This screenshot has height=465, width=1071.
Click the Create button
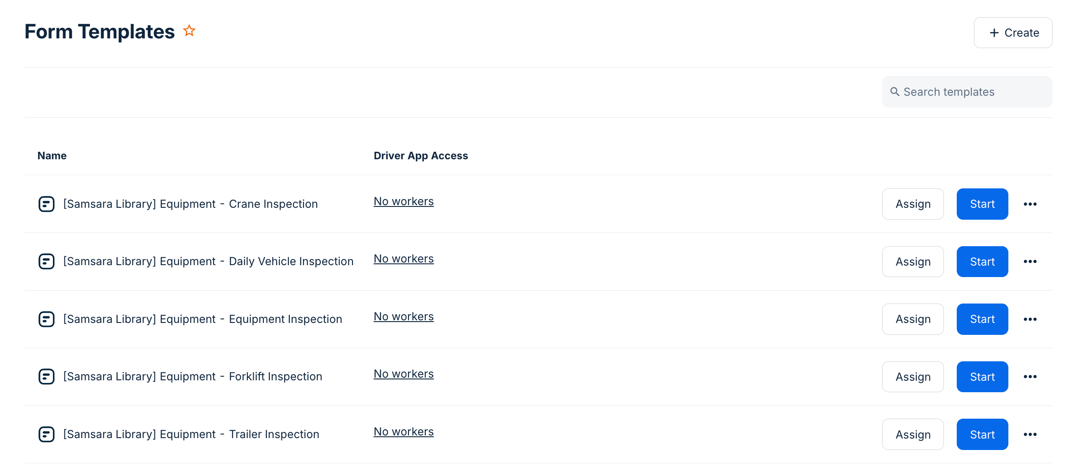click(1013, 33)
